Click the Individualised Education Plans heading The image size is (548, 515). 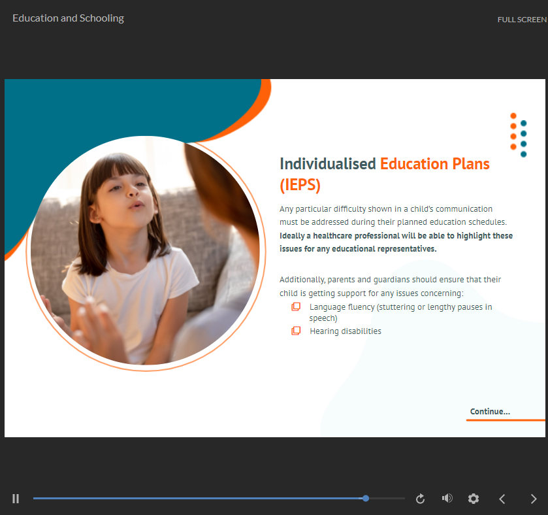pyautogui.click(x=384, y=174)
